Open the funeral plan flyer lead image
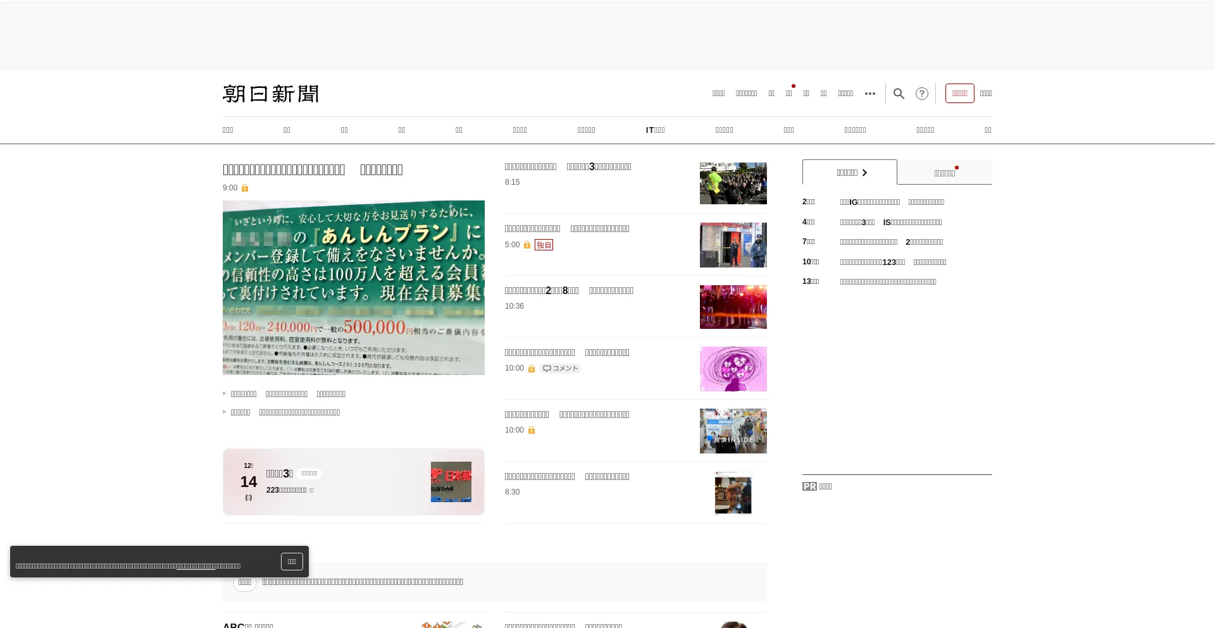 (x=353, y=288)
